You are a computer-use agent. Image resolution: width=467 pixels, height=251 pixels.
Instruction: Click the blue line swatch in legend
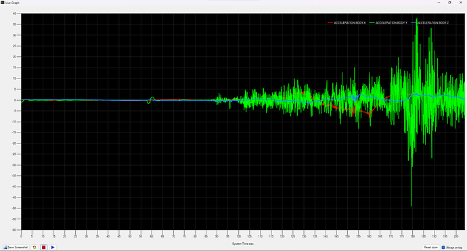[x=414, y=23]
